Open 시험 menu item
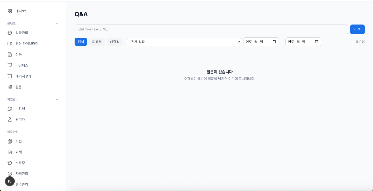This screenshot has width=373, height=191. tap(33, 141)
